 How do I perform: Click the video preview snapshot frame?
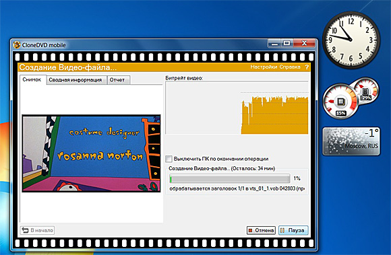click(91, 153)
